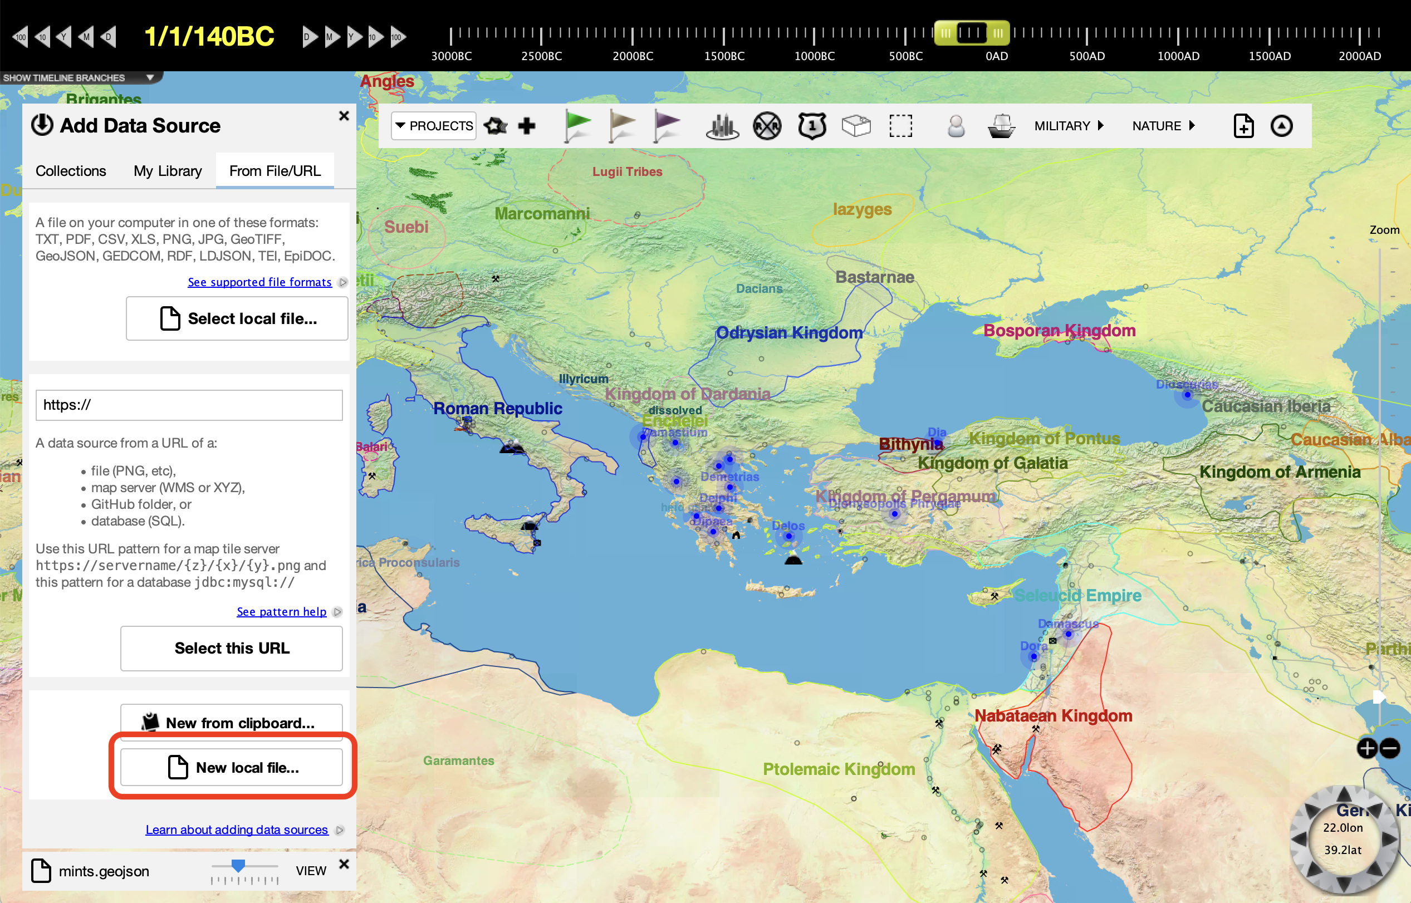Click the person icon in toolbar

956,125
